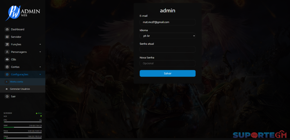290x140 pixels.
Task: Click the Configurações gear icon
Action: coord(7,74)
